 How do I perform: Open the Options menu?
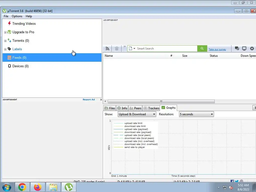click(x=17, y=16)
